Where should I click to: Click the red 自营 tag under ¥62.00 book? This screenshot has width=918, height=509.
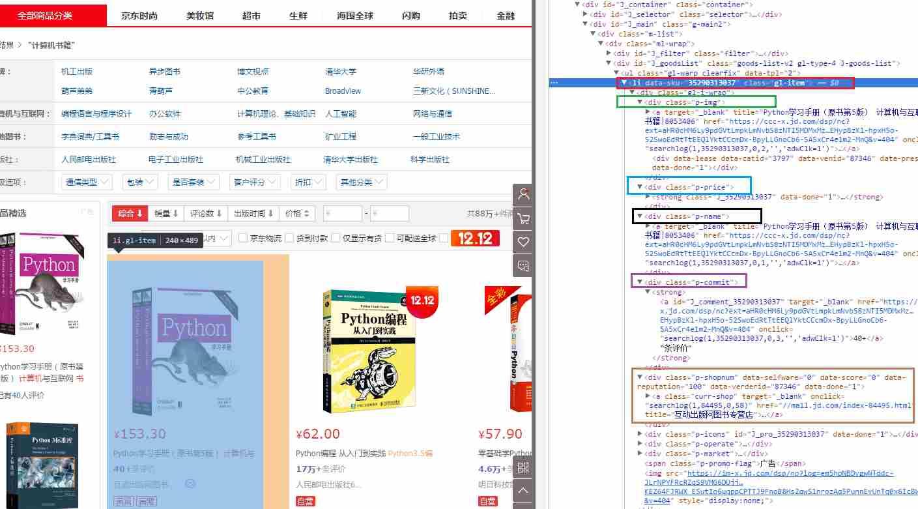tap(305, 501)
